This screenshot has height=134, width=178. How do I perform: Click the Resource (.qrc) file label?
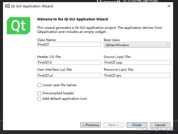tap(119, 70)
